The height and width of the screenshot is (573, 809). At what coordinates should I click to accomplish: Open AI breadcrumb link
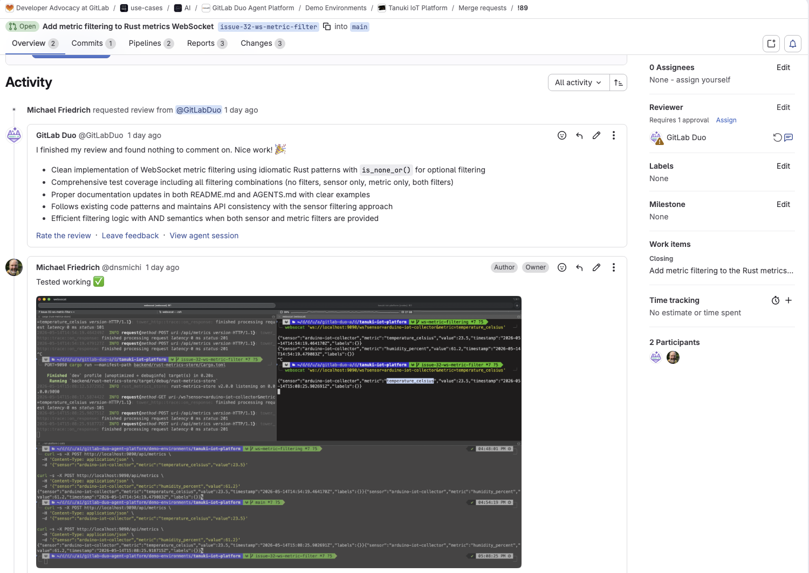(182, 8)
